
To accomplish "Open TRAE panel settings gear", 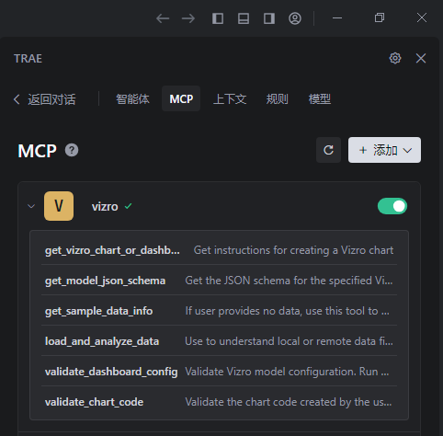I will (x=395, y=58).
